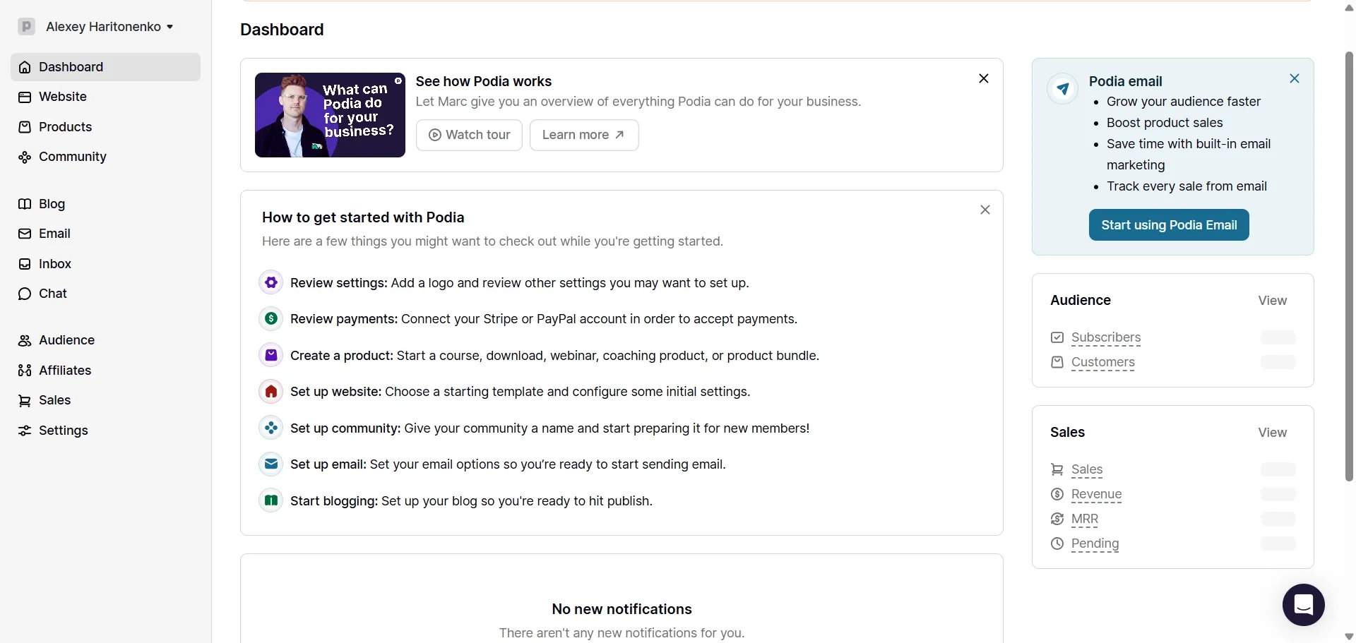Click the Set up website house icon

point(271,392)
